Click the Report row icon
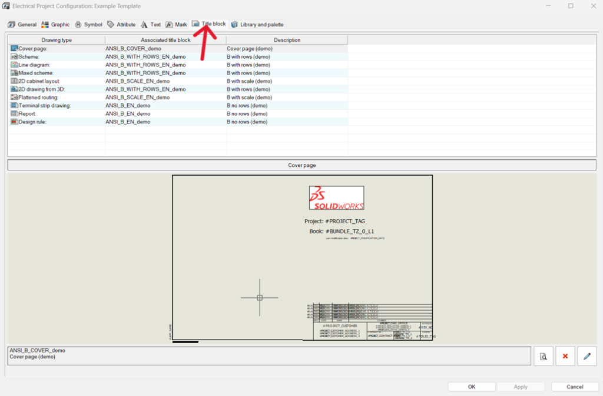 [14, 113]
